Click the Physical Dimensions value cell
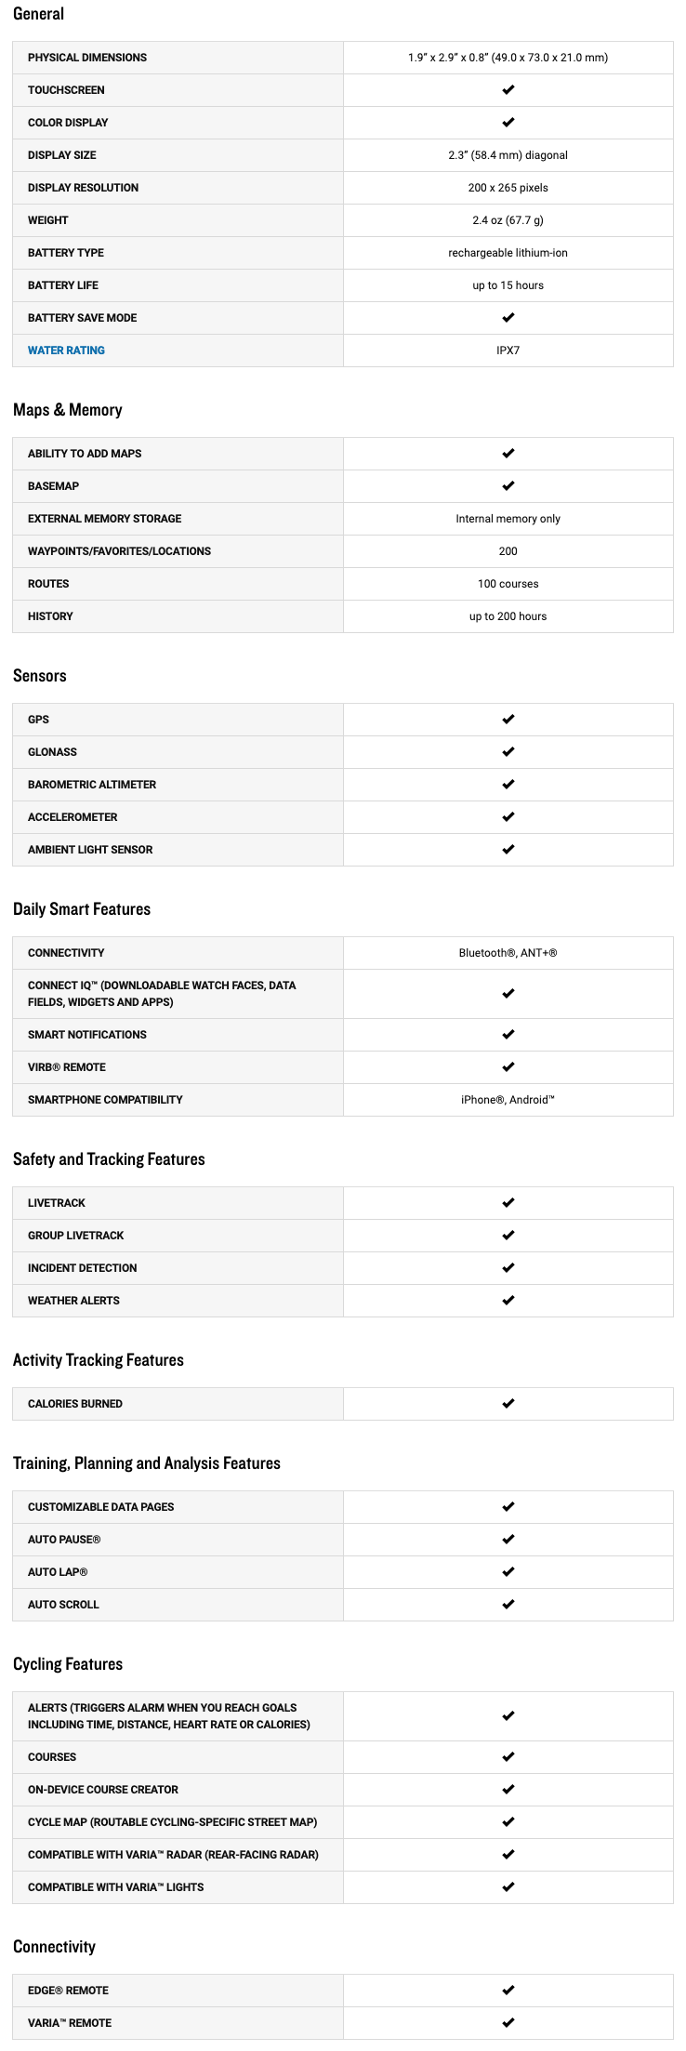The image size is (686, 2051). click(x=508, y=58)
